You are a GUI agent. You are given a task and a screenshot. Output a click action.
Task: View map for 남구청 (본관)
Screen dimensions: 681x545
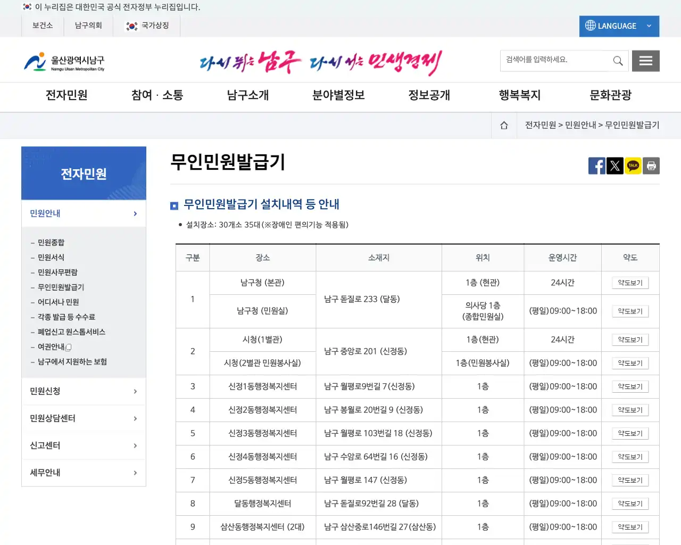click(x=630, y=283)
